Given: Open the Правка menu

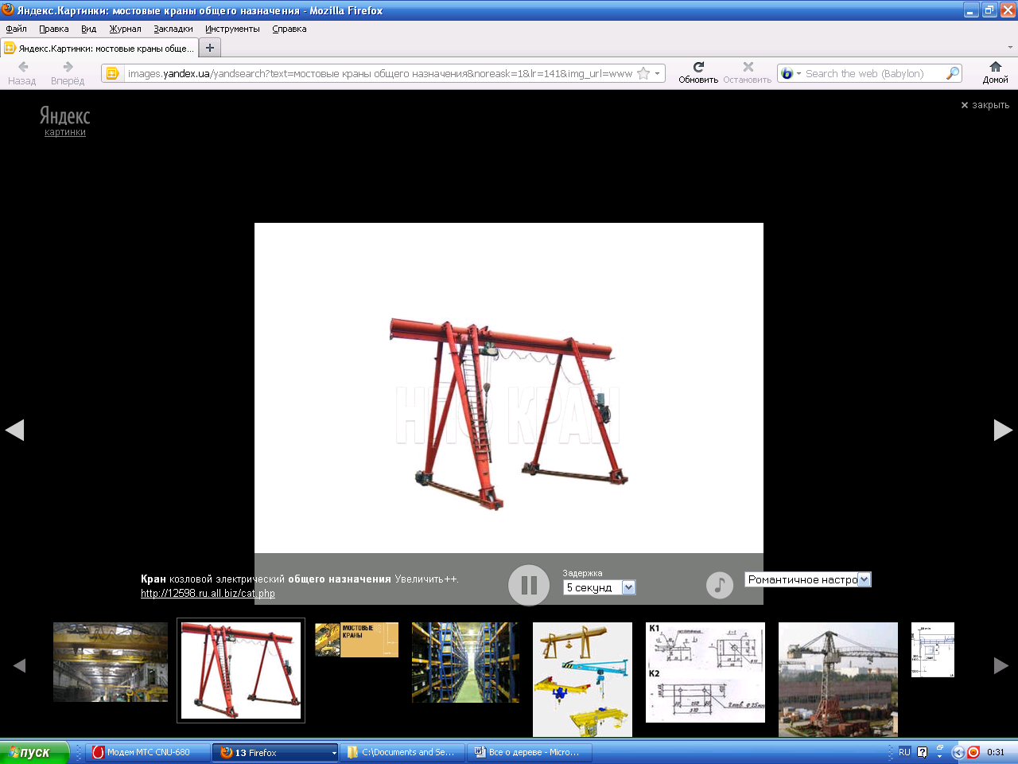Looking at the screenshot, I should 53,29.
